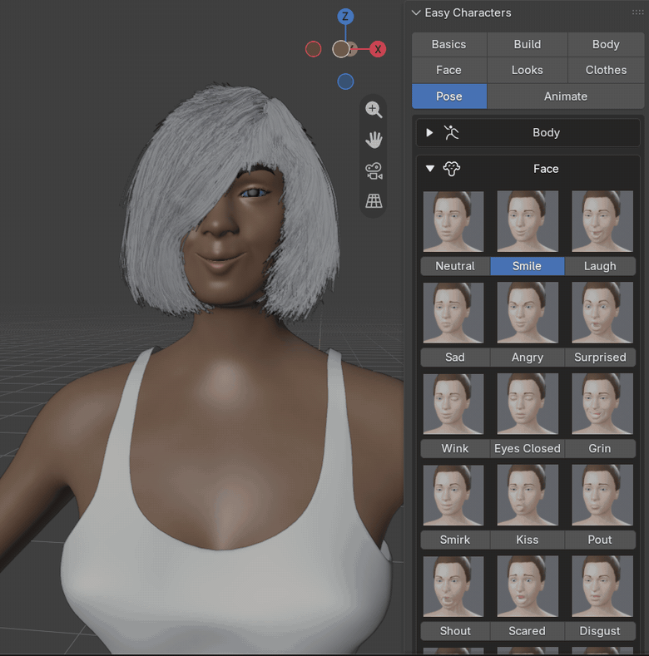
Task: Switch perspective with the grid icon
Action: click(374, 201)
